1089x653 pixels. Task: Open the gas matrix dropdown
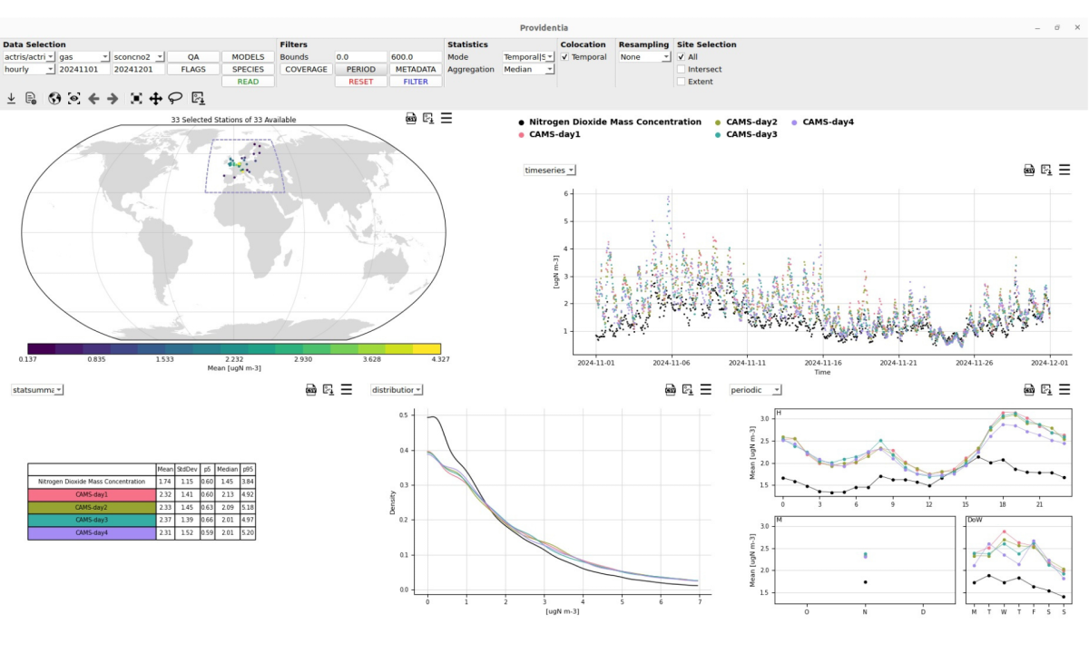click(x=83, y=57)
